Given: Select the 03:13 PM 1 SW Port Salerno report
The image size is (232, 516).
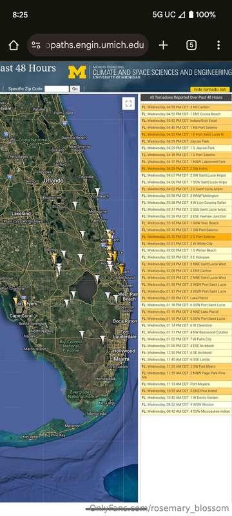Looking at the screenshot, I should pyautogui.click(x=186, y=230).
